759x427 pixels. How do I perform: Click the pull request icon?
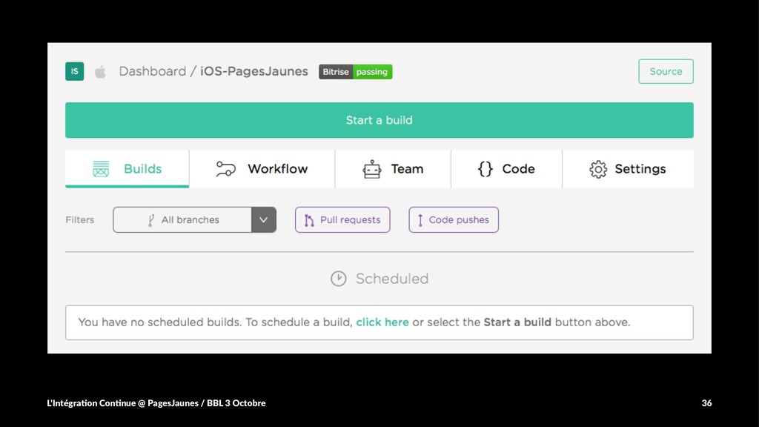309,220
